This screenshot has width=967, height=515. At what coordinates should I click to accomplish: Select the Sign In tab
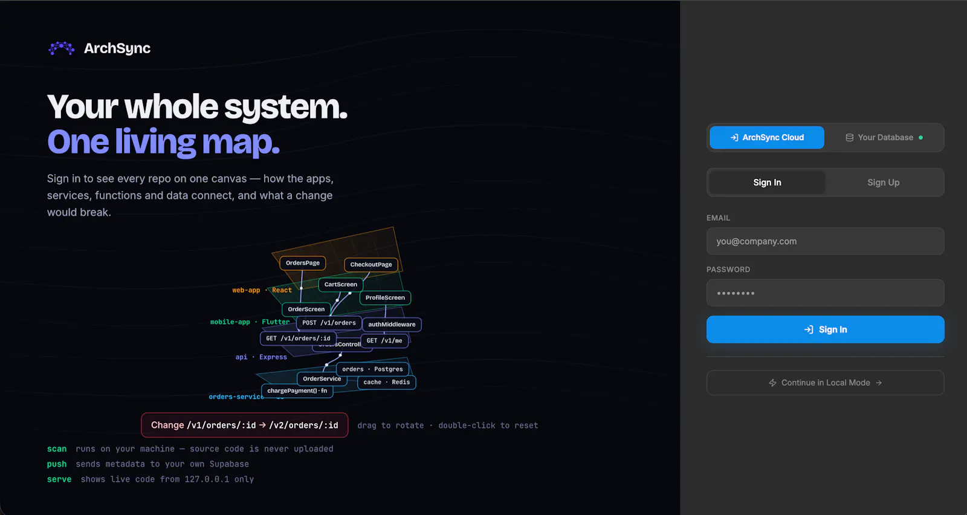767,183
